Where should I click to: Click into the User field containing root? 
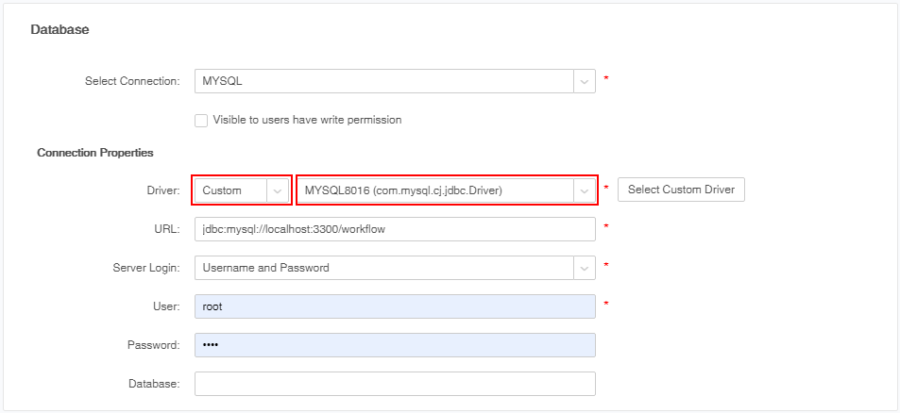pos(395,306)
